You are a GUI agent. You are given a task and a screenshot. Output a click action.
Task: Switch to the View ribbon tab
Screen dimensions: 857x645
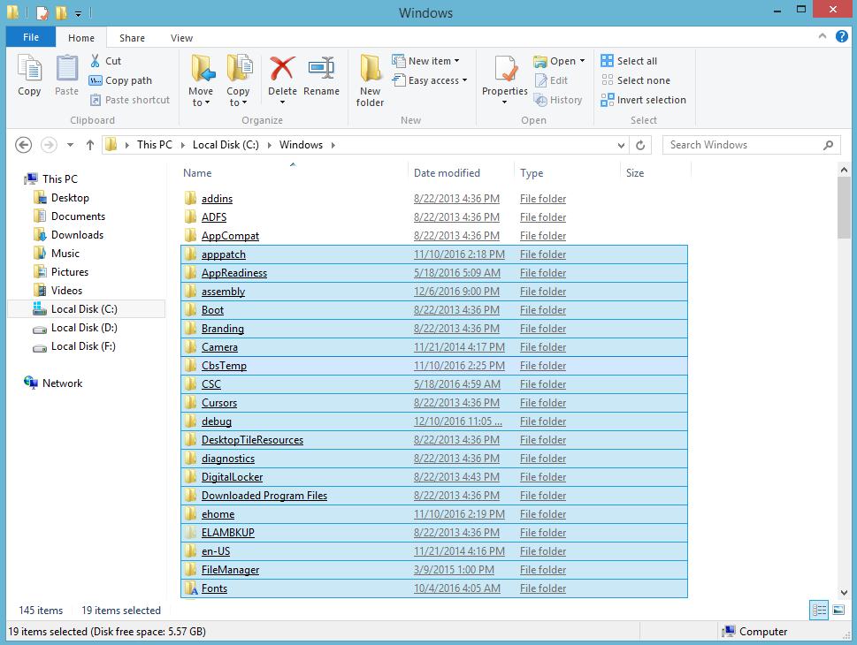(181, 38)
